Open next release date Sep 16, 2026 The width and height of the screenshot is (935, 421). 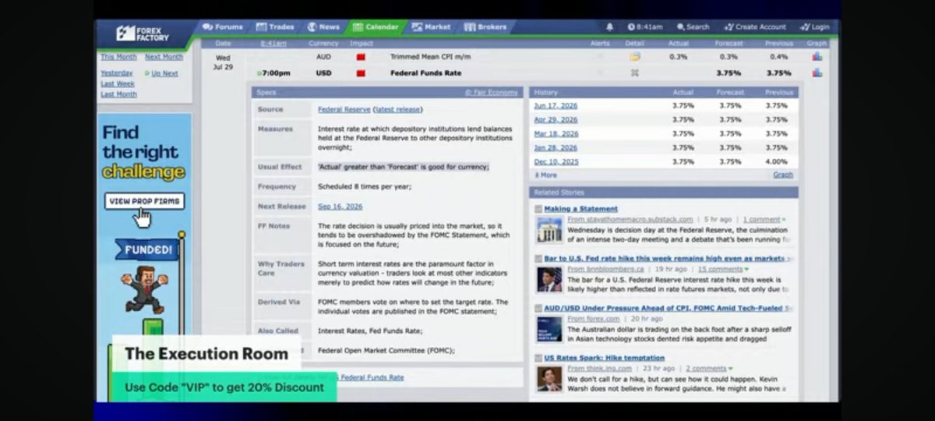click(x=340, y=207)
